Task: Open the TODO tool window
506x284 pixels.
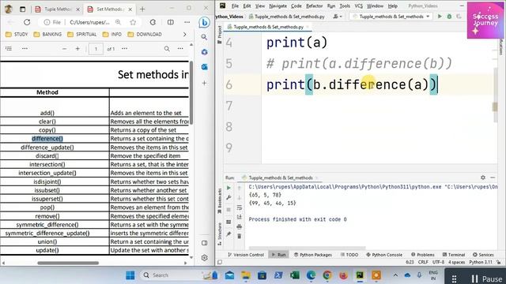Action: [x=349, y=254]
